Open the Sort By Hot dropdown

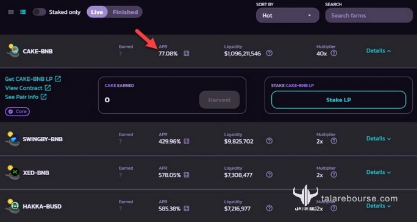288,15
